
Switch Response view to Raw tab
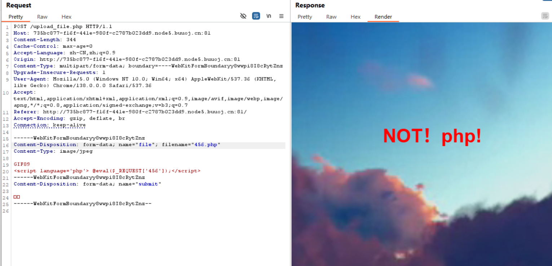click(331, 17)
